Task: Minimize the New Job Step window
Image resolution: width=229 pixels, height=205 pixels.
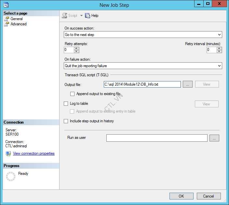Action: 199,4
